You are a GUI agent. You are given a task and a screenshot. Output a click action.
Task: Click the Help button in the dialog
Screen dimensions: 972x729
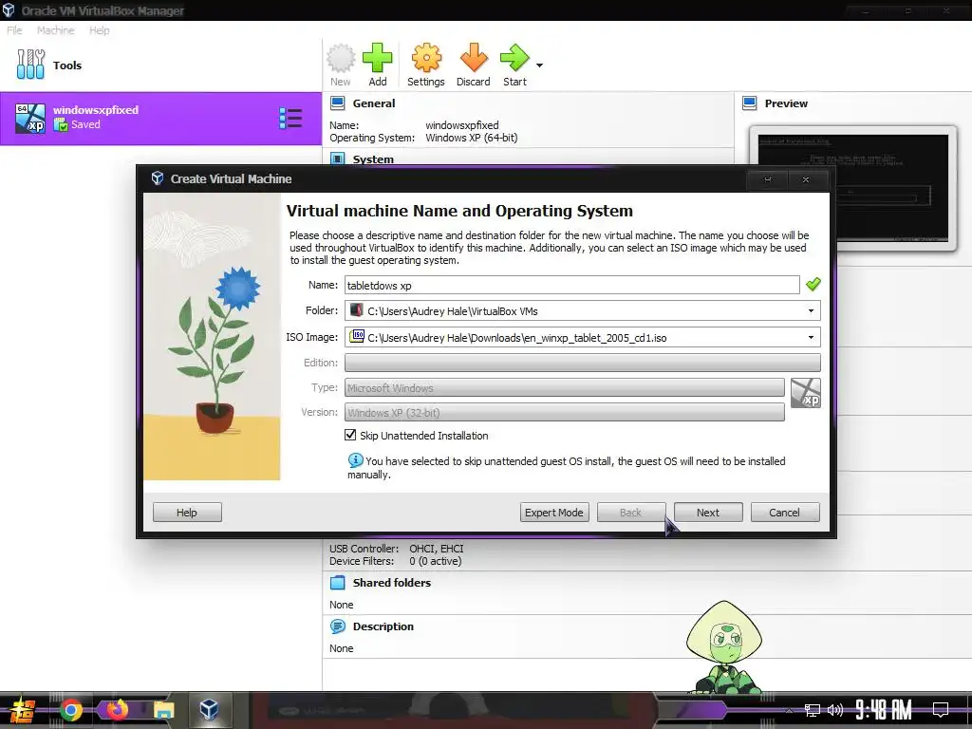click(187, 512)
